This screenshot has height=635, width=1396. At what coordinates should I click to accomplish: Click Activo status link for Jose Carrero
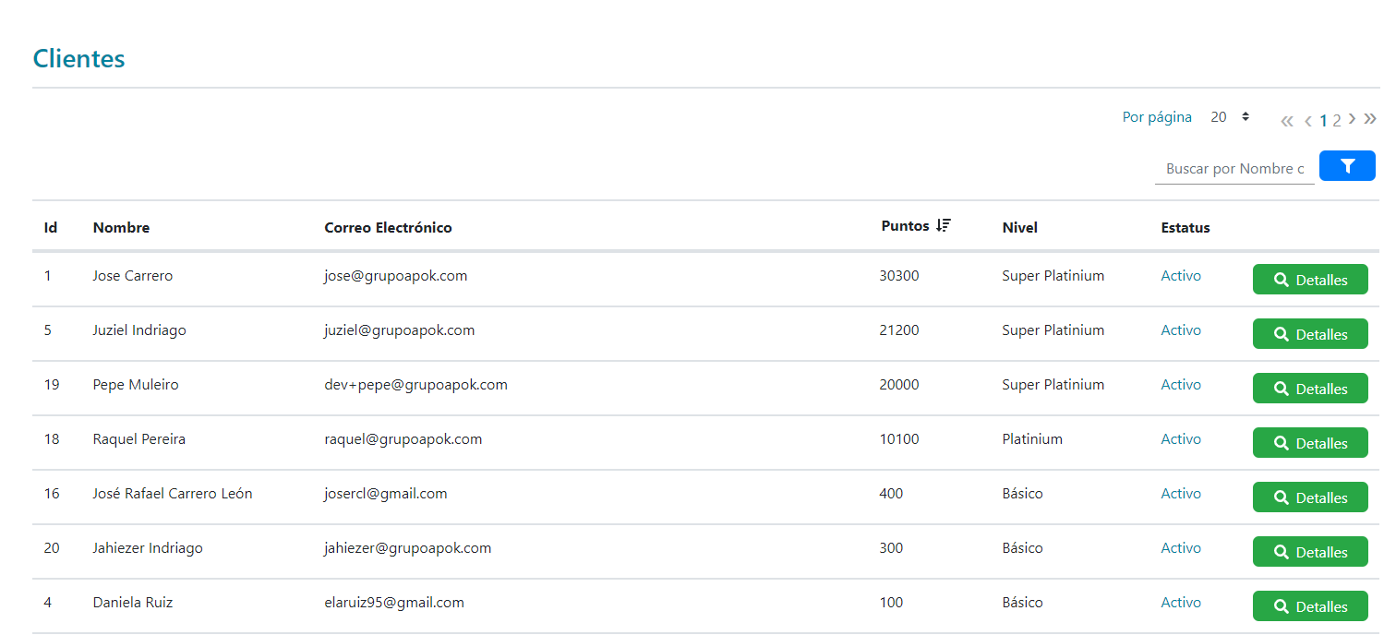[x=1181, y=276]
